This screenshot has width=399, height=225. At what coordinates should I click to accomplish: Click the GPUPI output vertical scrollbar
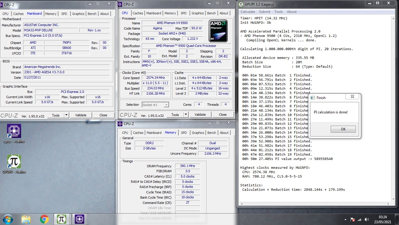(x=394, y=108)
